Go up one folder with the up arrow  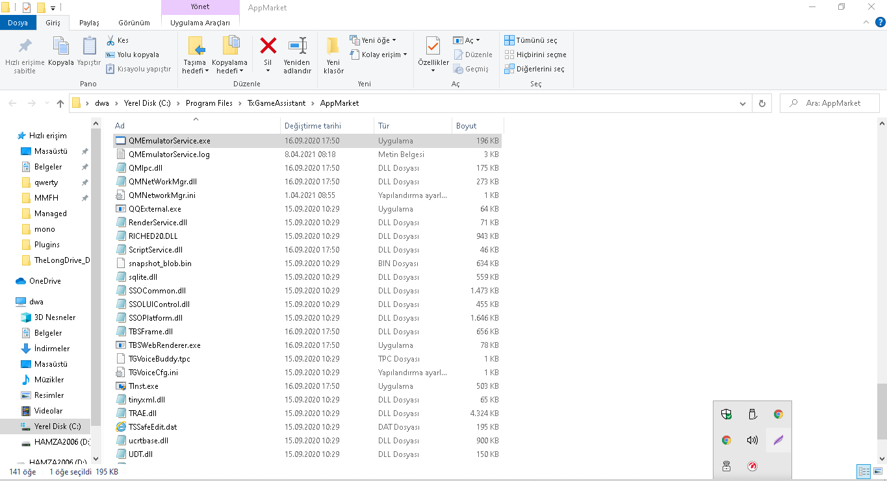pyautogui.click(x=60, y=103)
